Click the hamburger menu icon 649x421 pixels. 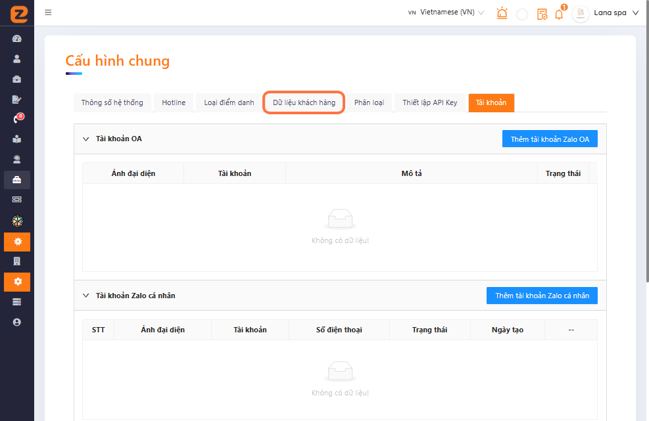pos(48,12)
